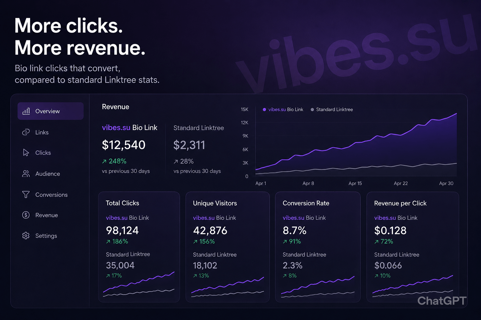Click the Apr 1 axis label

point(261,183)
